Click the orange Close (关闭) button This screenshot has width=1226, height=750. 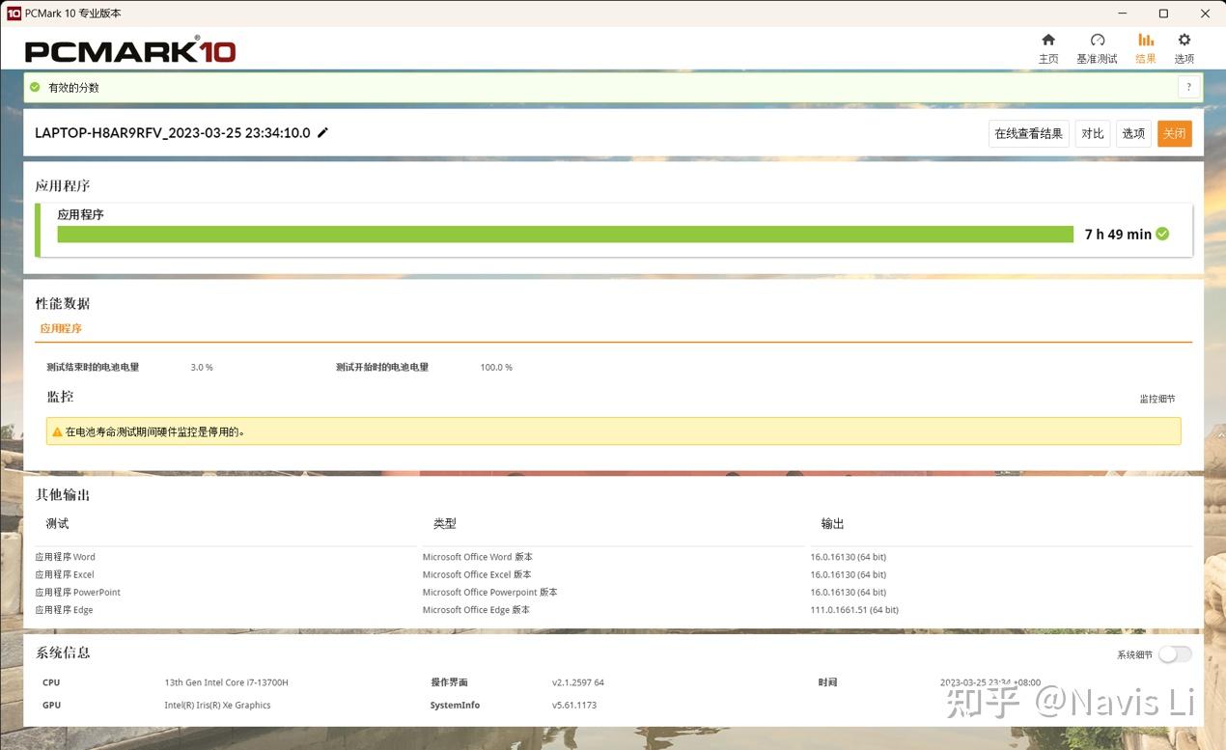click(1175, 133)
